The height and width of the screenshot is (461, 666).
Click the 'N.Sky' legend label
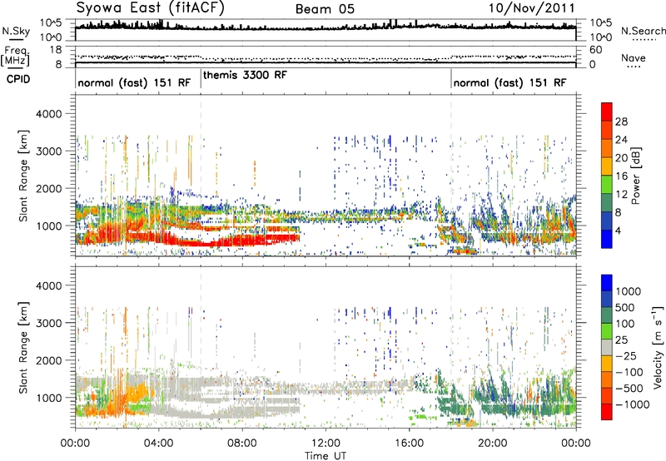(16, 32)
